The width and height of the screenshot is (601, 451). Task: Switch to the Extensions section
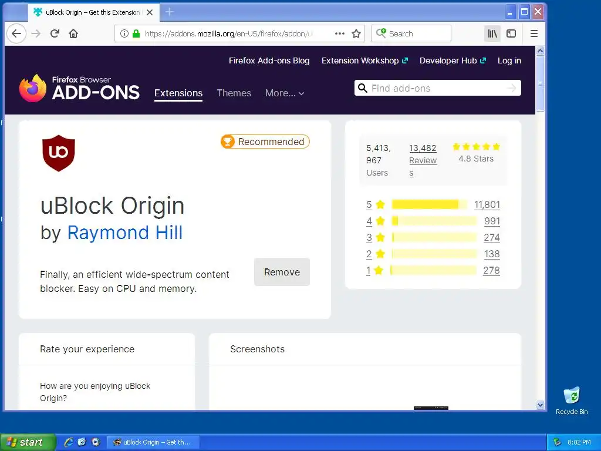click(178, 93)
